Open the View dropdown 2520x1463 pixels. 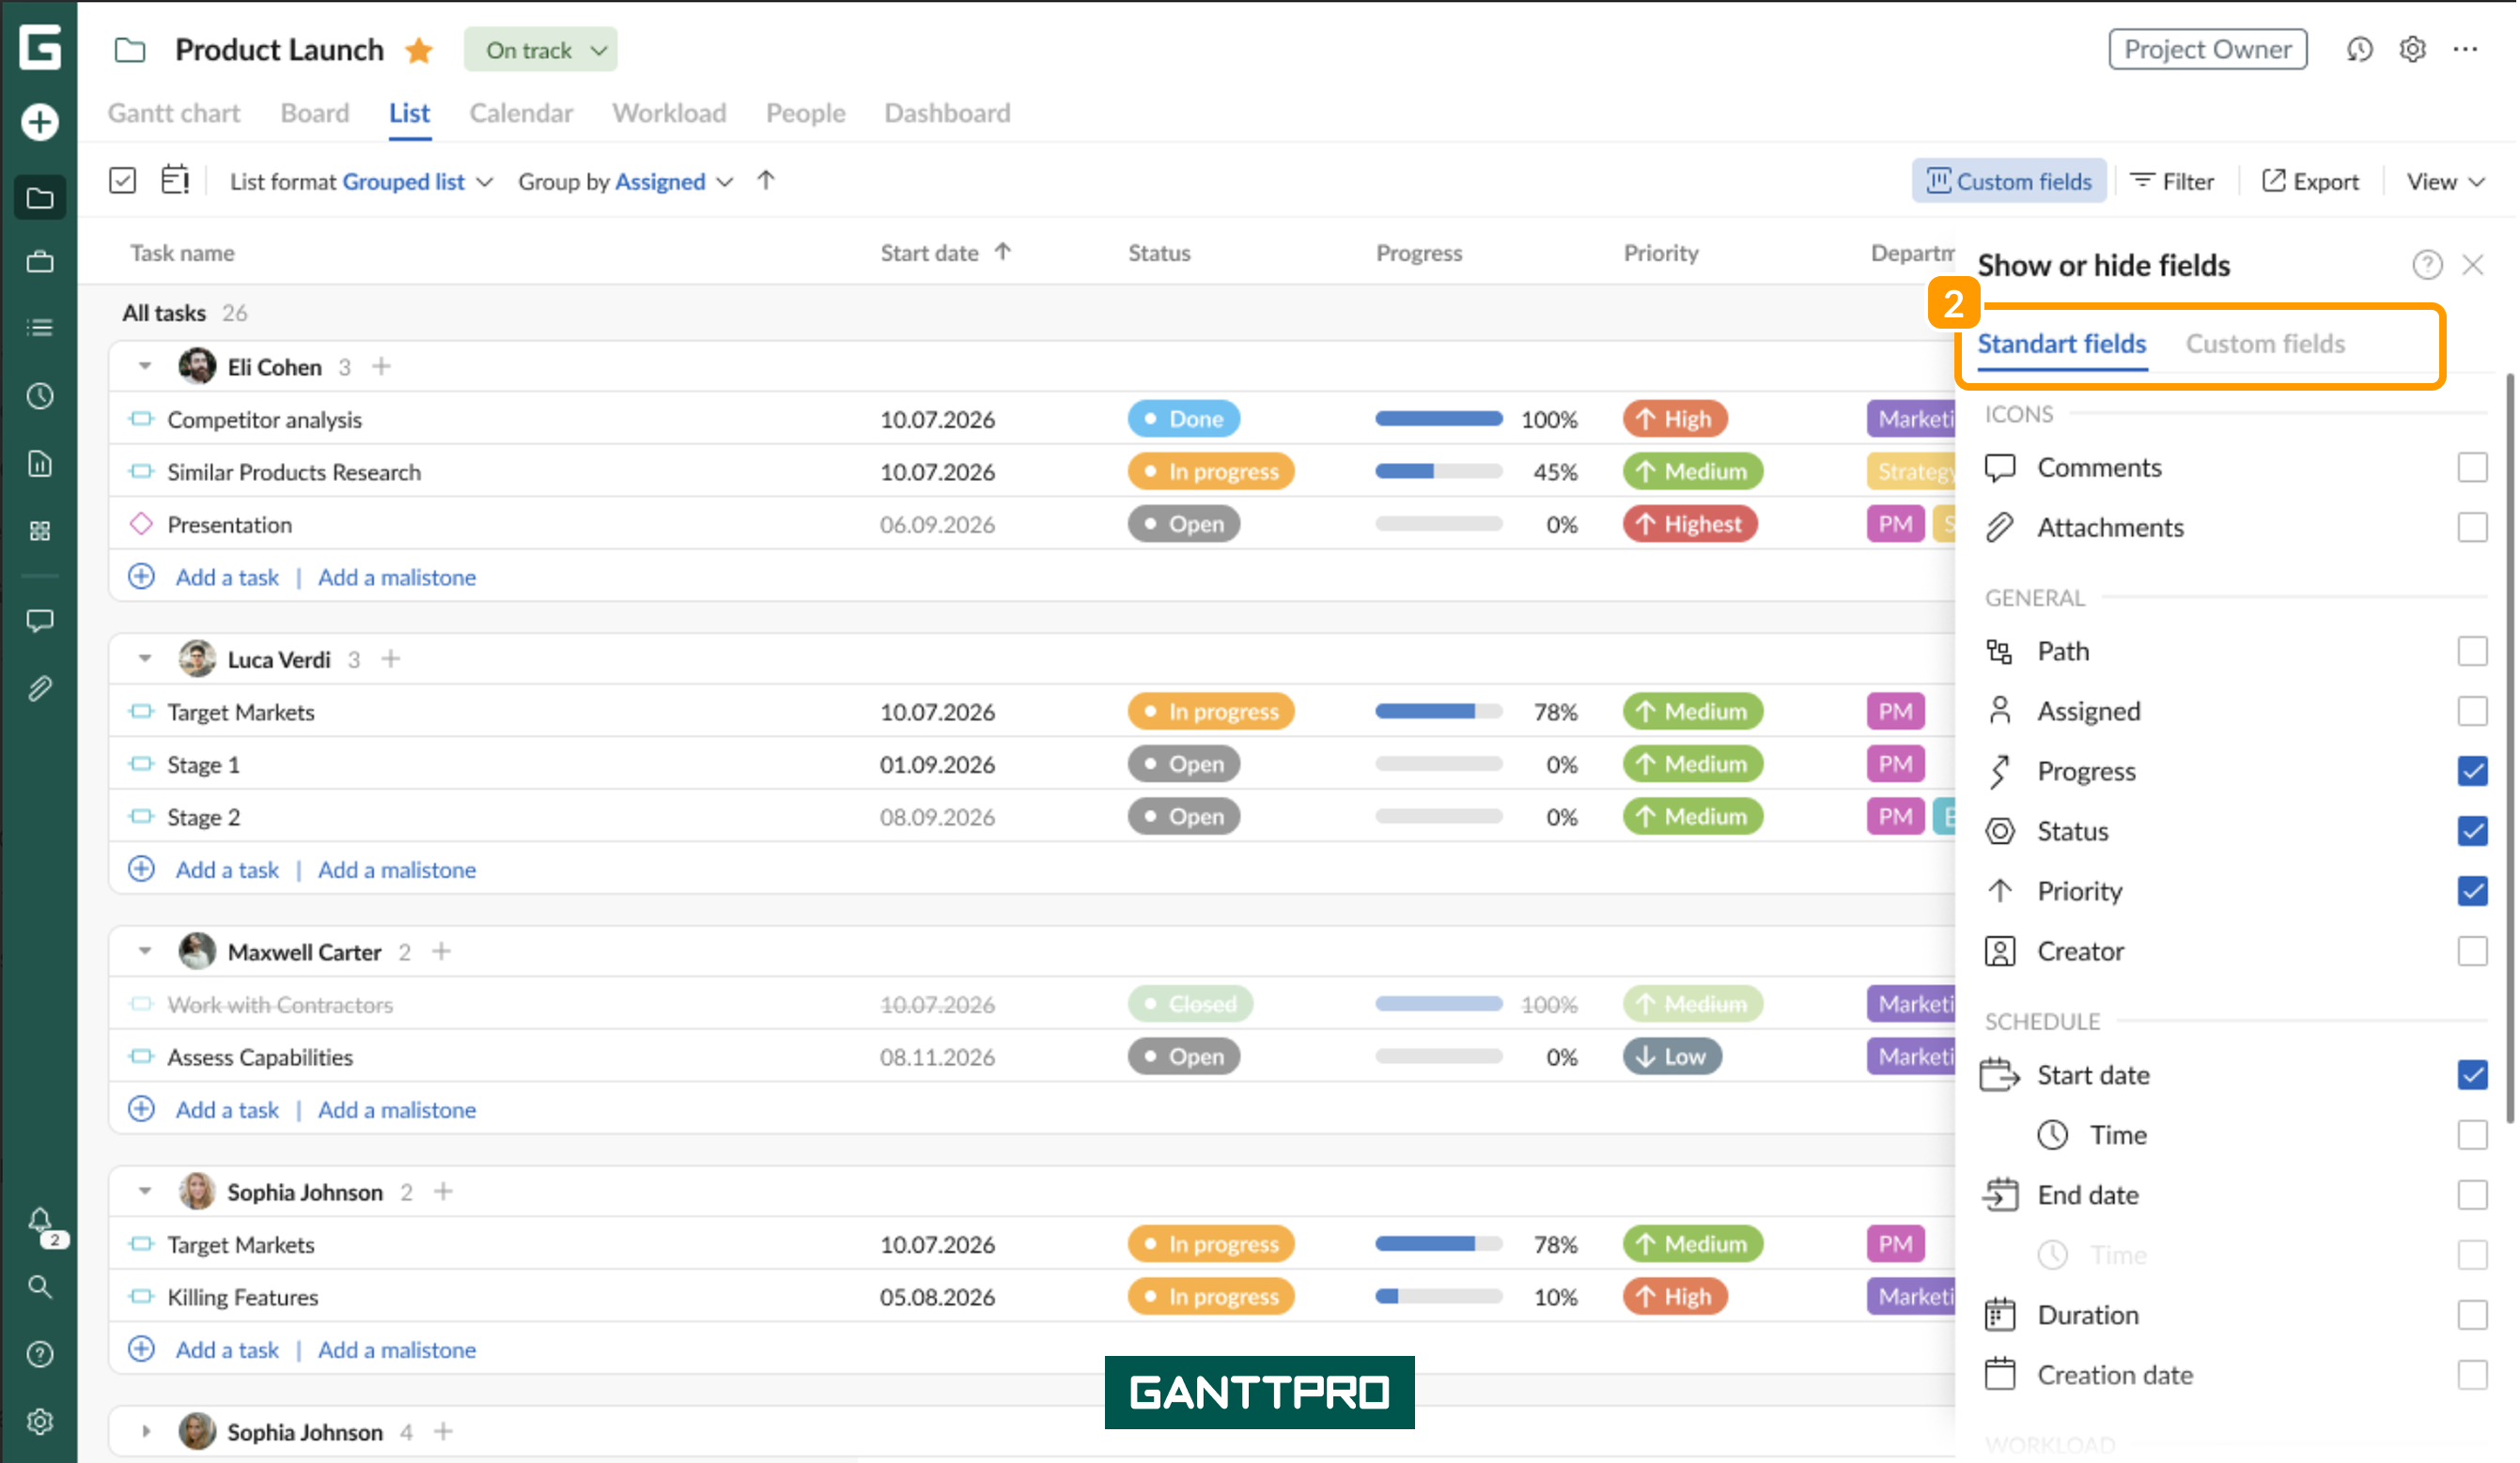click(x=2444, y=182)
